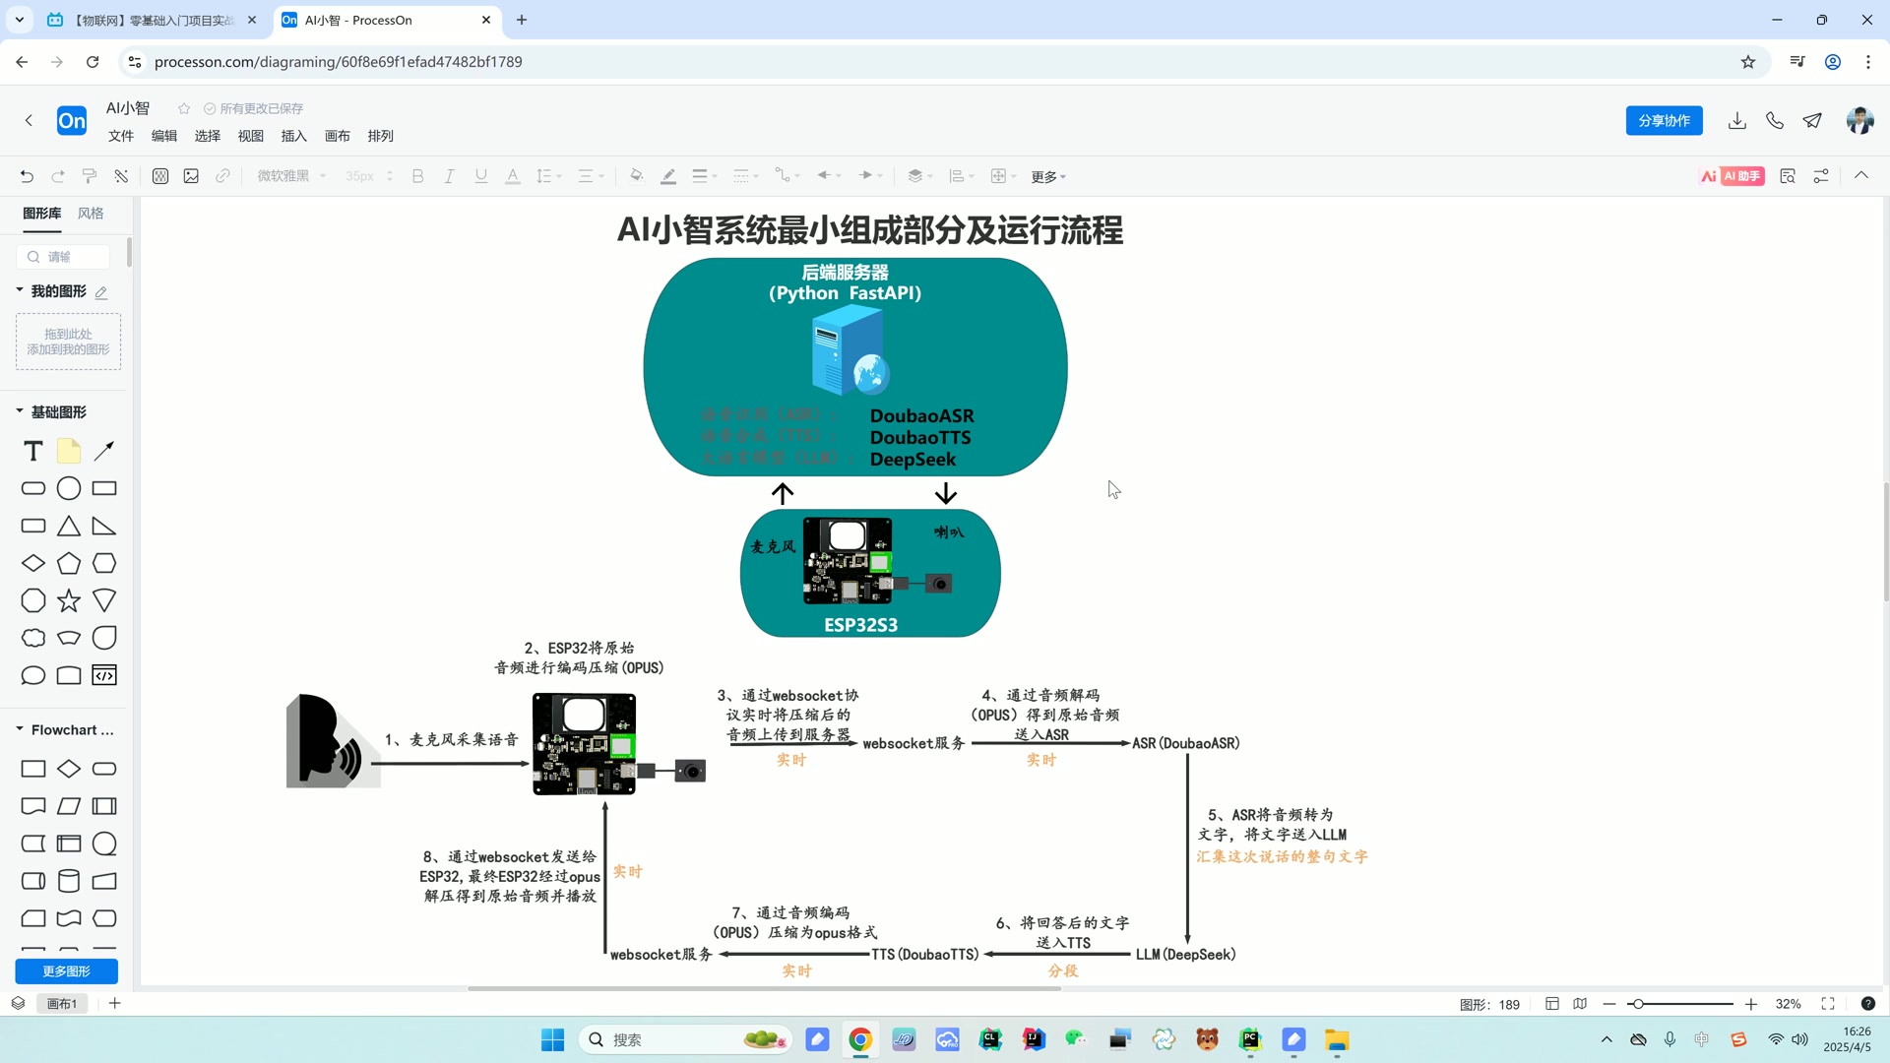The height and width of the screenshot is (1063, 1890).
Task: Click the layers icon at bottom left
Action: (18, 1003)
